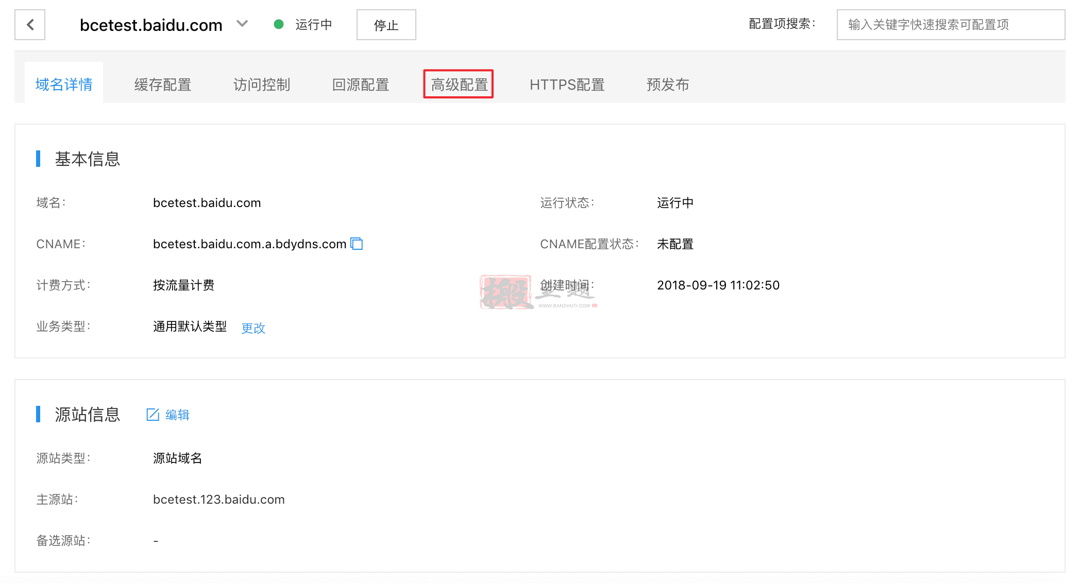The image size is (1080, 583).
Task: Go to the 回源配置 tab
Action: [361, 84]
